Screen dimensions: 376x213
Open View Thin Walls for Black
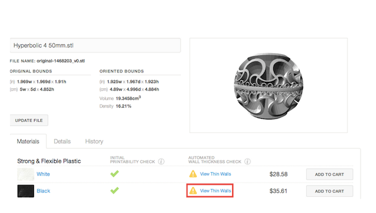(215, 191)
